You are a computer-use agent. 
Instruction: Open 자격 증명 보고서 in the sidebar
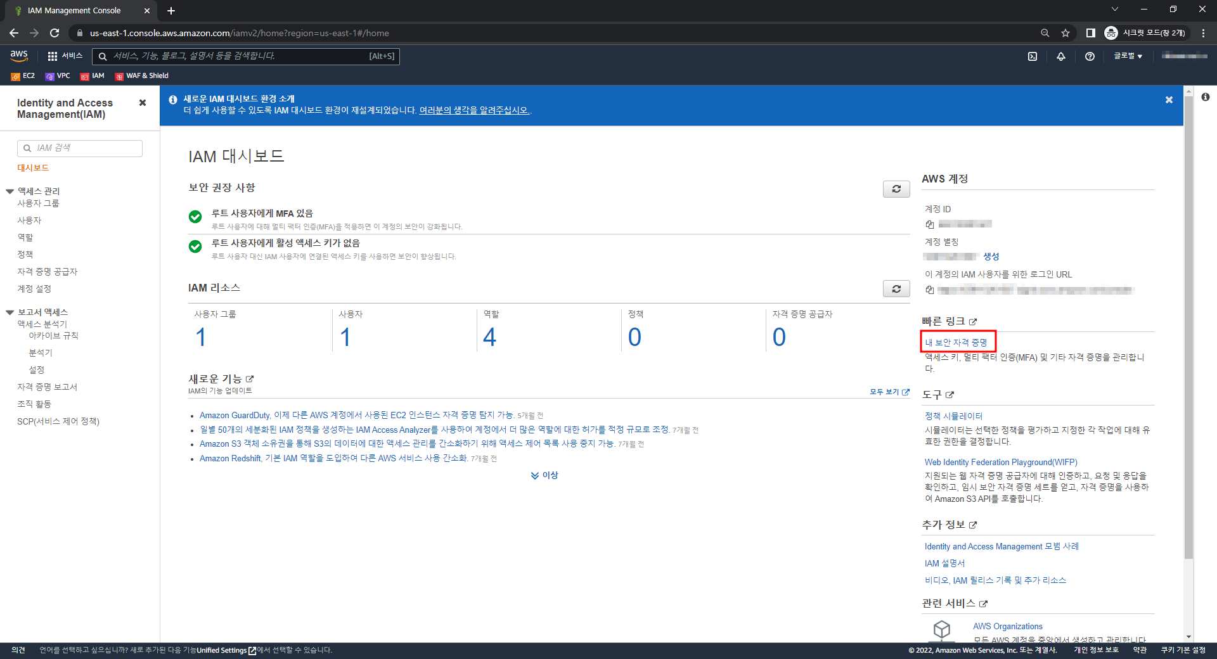point(48,387)
